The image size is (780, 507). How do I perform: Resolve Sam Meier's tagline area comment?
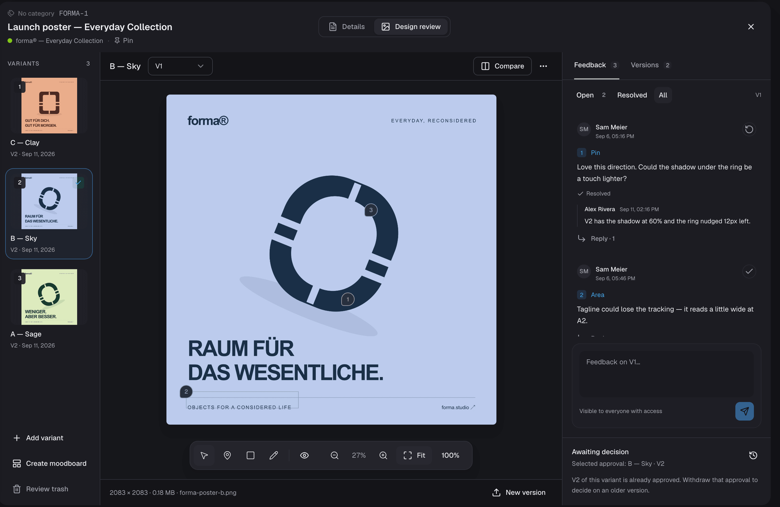tap(749, 271)
